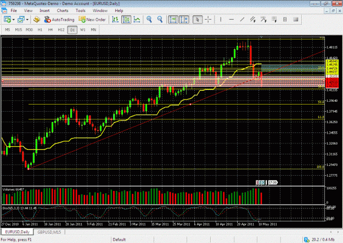Minimize the inner chart window
The image size is (343, 243).
pos(327,10)
